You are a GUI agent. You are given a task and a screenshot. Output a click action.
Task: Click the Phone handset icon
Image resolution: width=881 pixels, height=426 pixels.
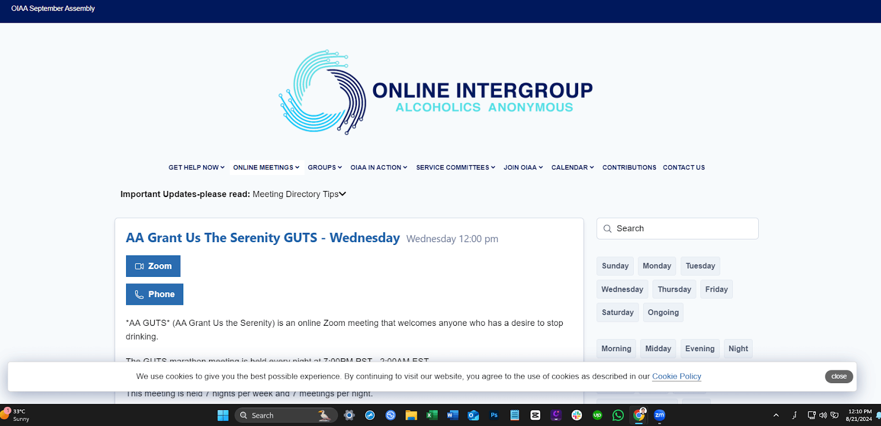(139, 294)
